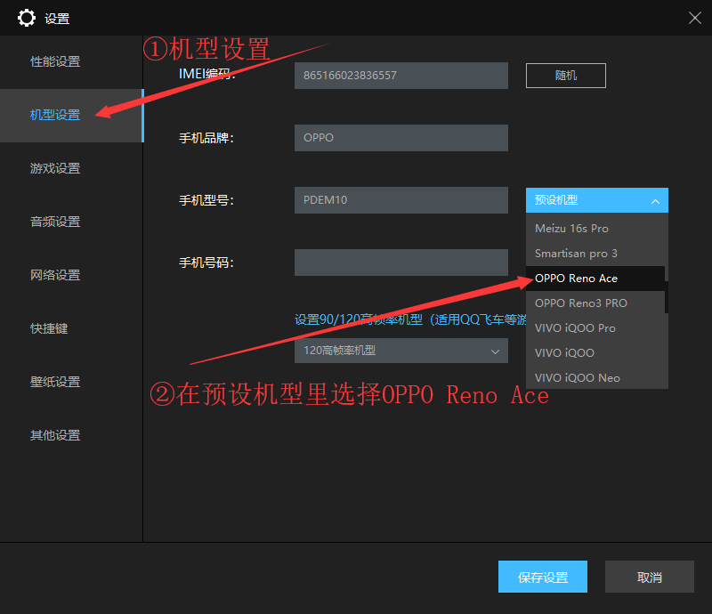This screenshot has width=712, height=614.
Task: Click the IMEI编码 input field
Action: [400, 76]
